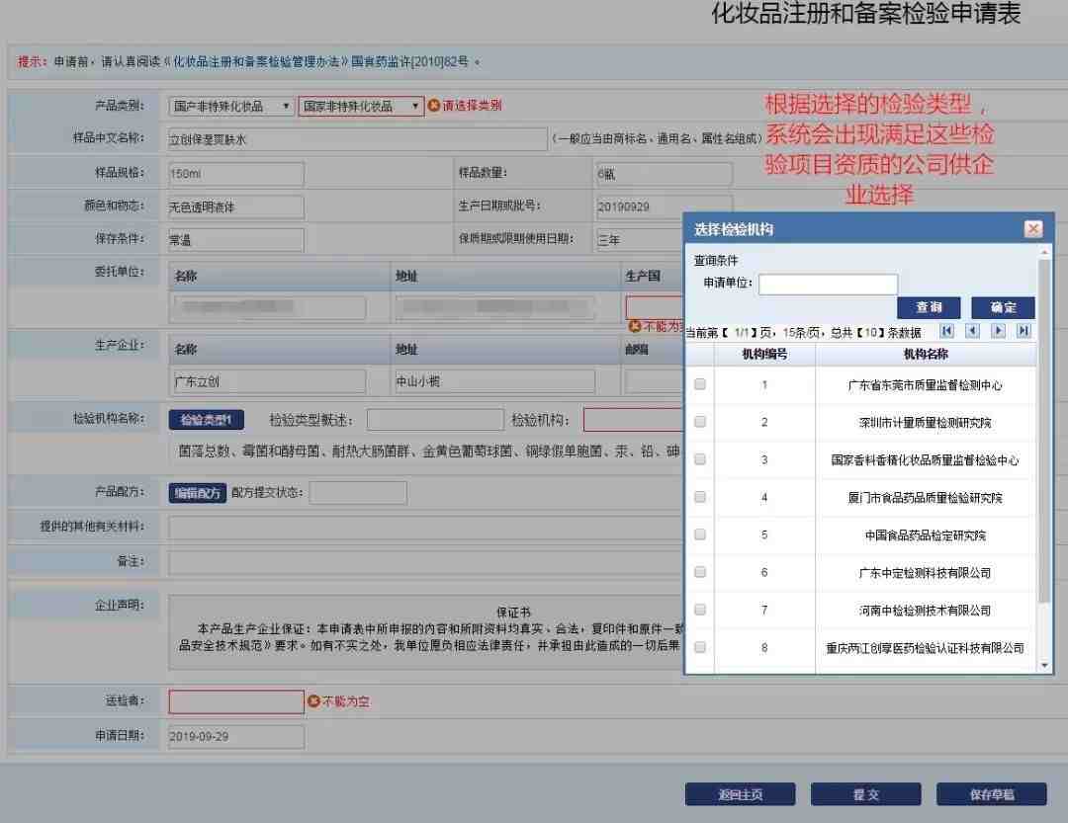Go to last page of results

point(1023,332)
